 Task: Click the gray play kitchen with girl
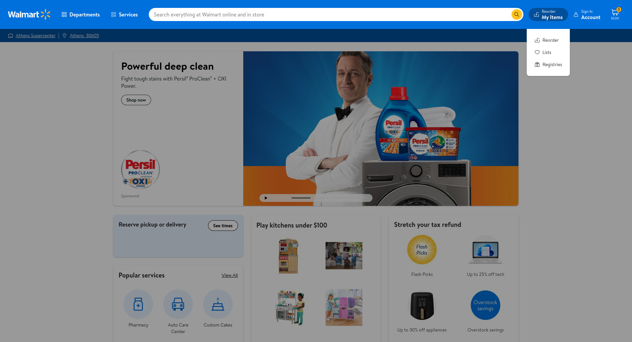pyautogui.click(x=291, y=307)
